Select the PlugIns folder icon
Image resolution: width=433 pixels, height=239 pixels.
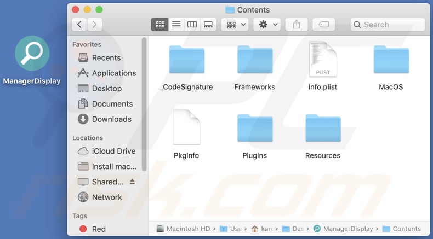click(255, 128)
